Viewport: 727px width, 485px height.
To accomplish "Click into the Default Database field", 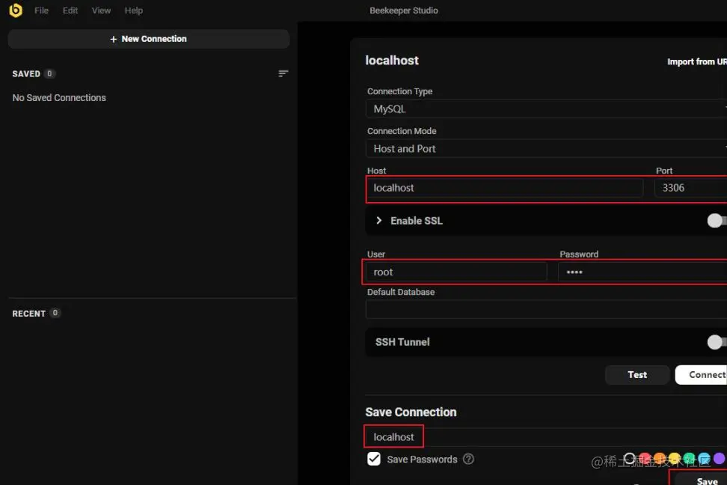I will point(546,309).
